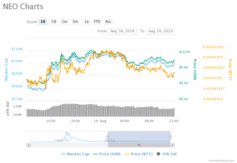Select the 1y zoom option
Screen dimensions: 237x163
[x=87, y=22]
